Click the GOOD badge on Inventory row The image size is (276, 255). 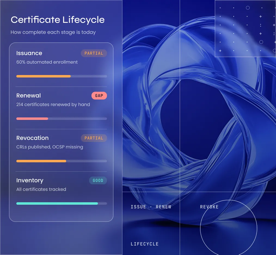coord(98,181)
